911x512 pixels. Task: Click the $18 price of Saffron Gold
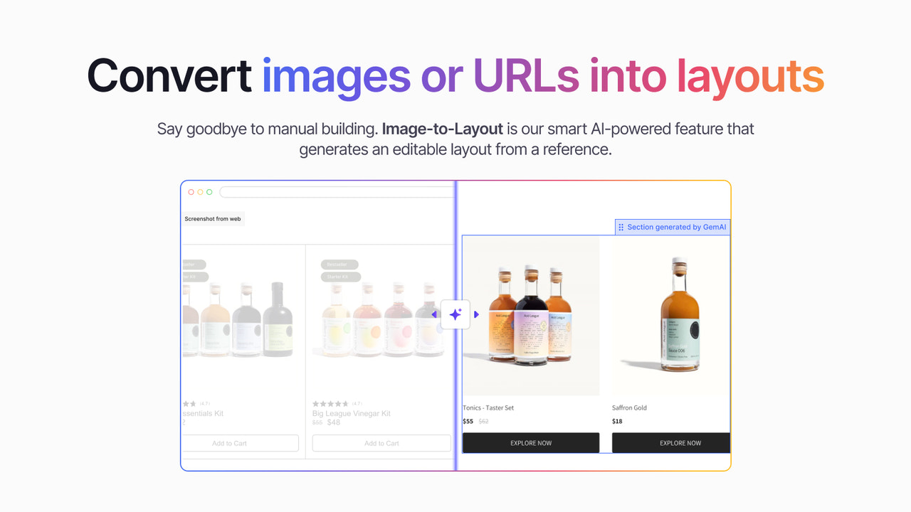(x=617, y=421)
